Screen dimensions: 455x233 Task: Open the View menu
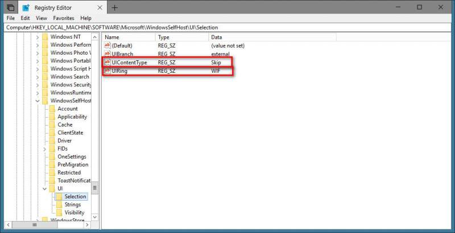42,18
